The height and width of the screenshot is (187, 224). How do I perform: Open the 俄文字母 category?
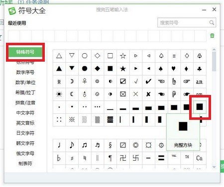point(25,153)
